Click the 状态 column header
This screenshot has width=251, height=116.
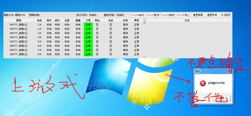[125, 20]
